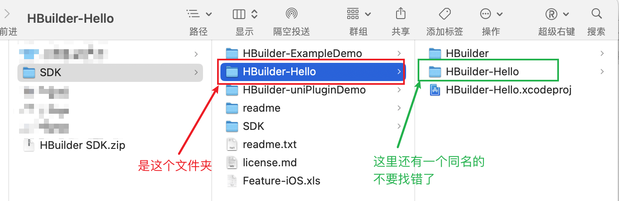This screenshot has height=201, width=619.
Task: Expand the HBuilder-ExampleDemo folder chevron
Action: pos(399,53)
